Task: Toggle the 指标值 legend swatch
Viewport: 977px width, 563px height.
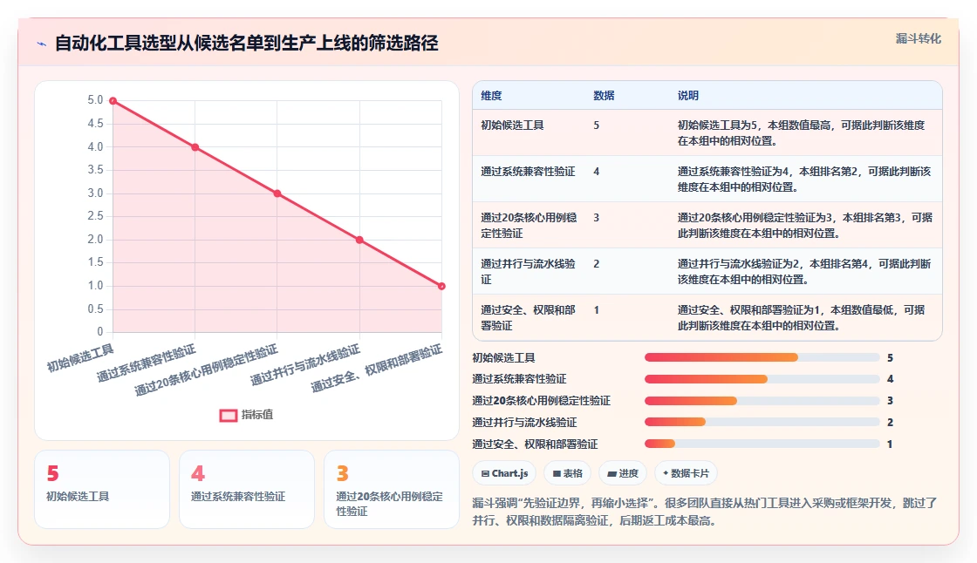Action: [228, 415]
